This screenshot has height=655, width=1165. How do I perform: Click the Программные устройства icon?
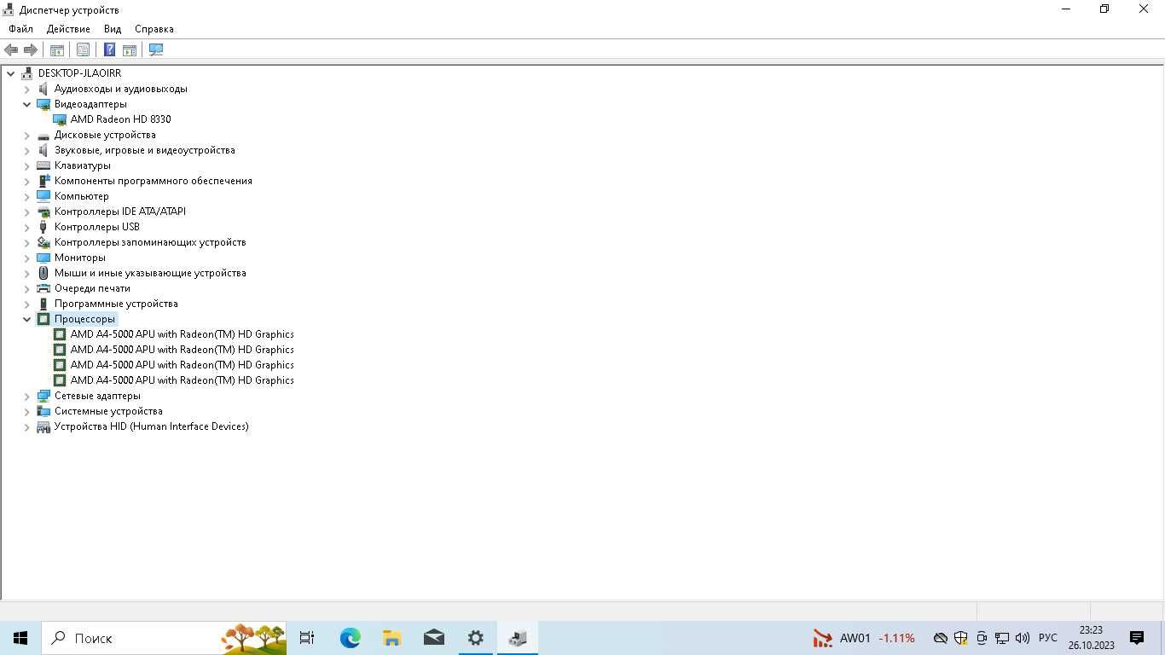[x=43, y=304]
